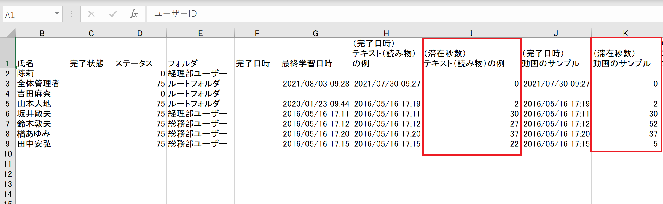Click ルートフォルダ folder cell in row 4

(200, 93)
